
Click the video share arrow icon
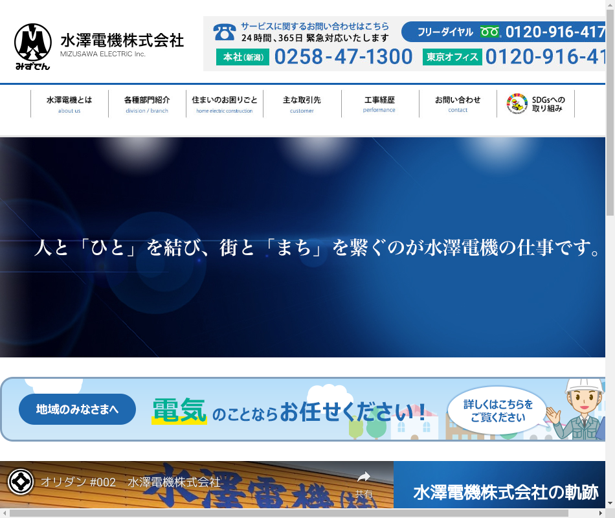364,477
